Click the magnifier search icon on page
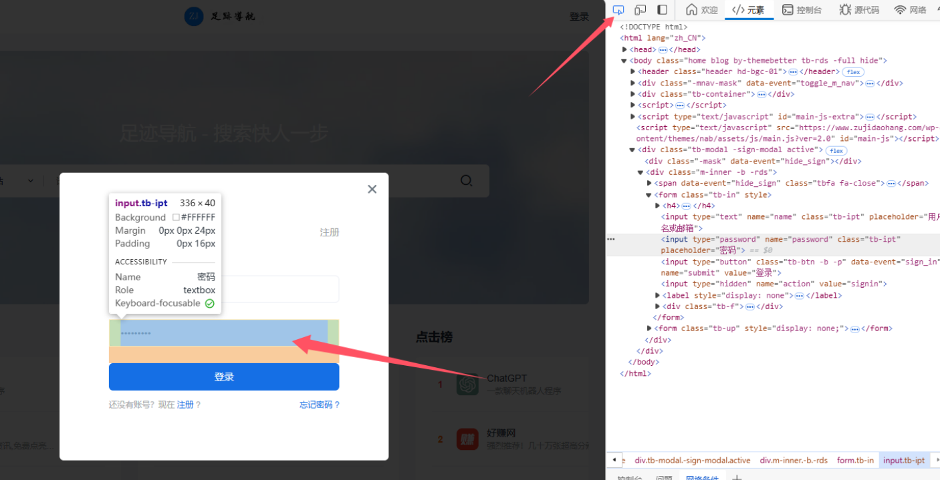The image size is (940, 480). point(467,181)
